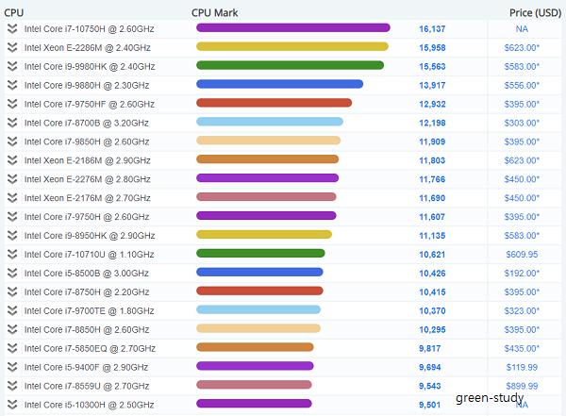Expand the Intel Core i7-9750H row chevron
The width and height of the screenshot is (566, 416).
tap(12, 217)
